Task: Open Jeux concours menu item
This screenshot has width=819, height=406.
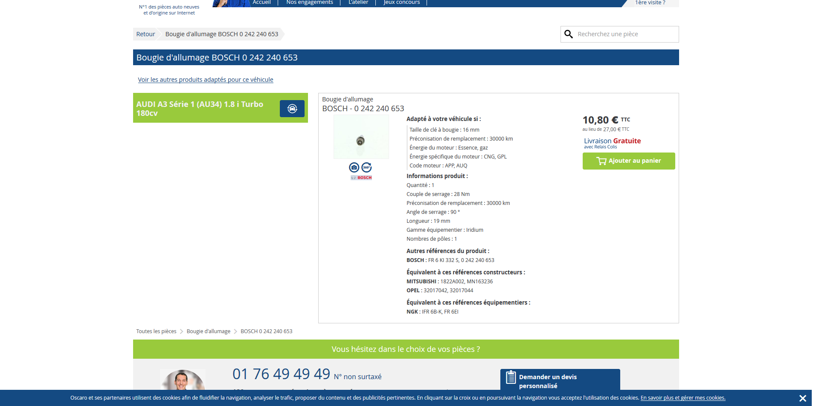Action: 401,3
